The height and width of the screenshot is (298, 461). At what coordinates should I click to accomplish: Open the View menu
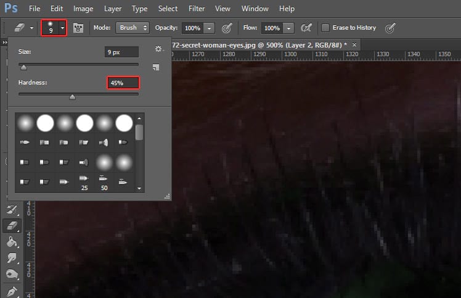[222, 9]
